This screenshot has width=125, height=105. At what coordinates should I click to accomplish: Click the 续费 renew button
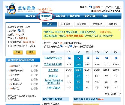pos(18,52)
